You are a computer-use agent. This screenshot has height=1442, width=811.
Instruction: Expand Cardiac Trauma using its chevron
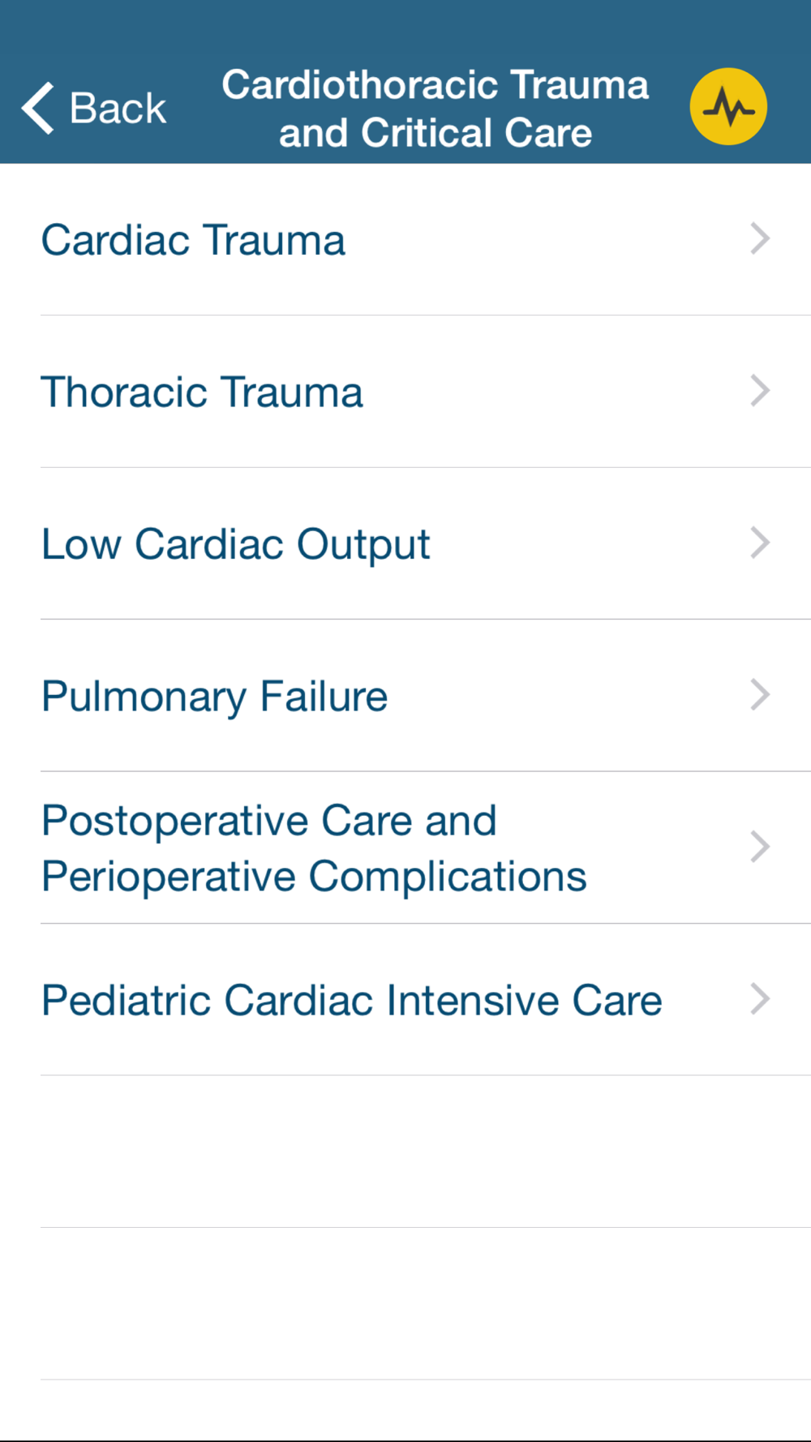(x=759, y=238)
